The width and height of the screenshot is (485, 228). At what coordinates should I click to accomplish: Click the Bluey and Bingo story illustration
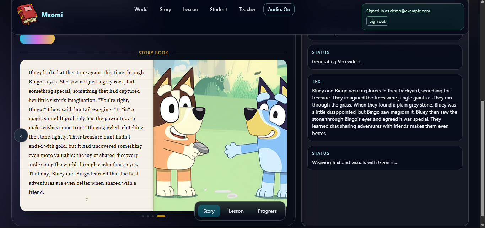220,135
